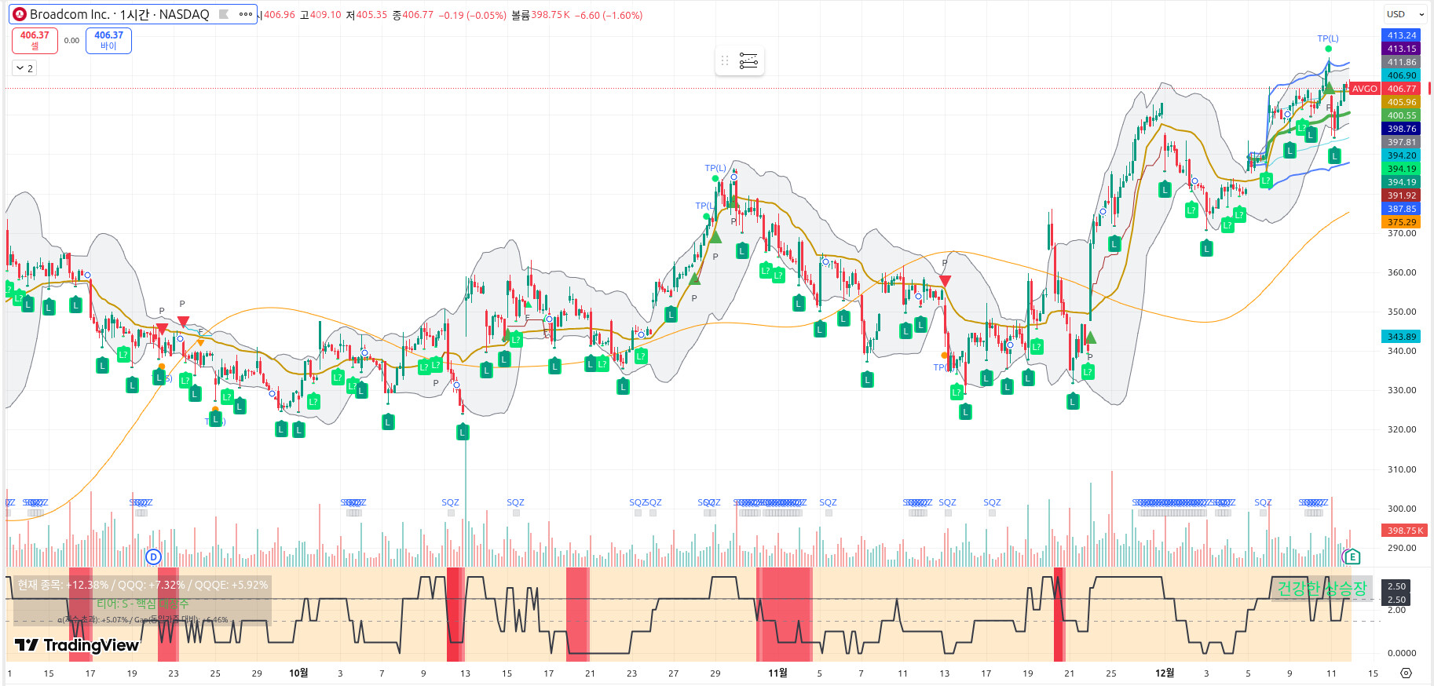Click the 413.15 purple price label
This screenshot has width=1434, height=686.
(x=1401, y=49)
